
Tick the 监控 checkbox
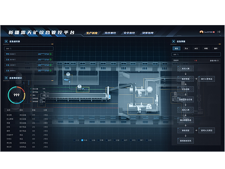point(106,140)
